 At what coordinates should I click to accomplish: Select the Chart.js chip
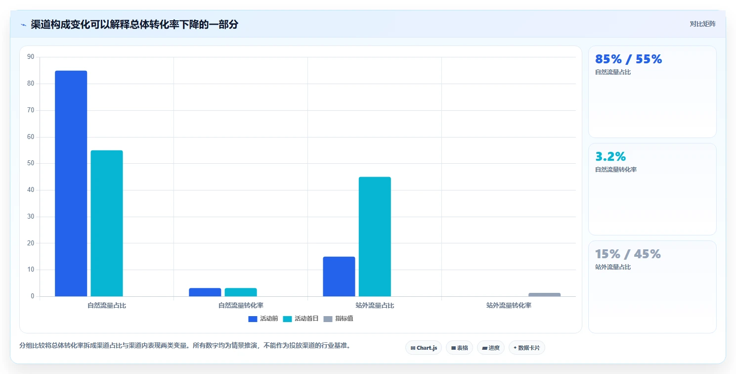(424, 348)
